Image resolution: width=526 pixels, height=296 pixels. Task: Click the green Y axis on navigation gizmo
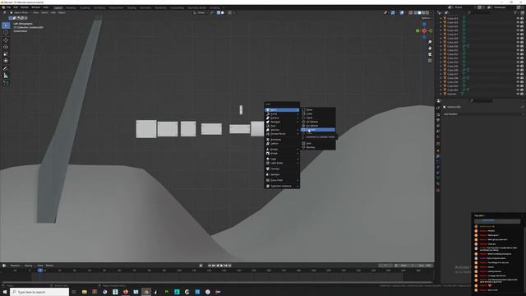pos(418,31)
